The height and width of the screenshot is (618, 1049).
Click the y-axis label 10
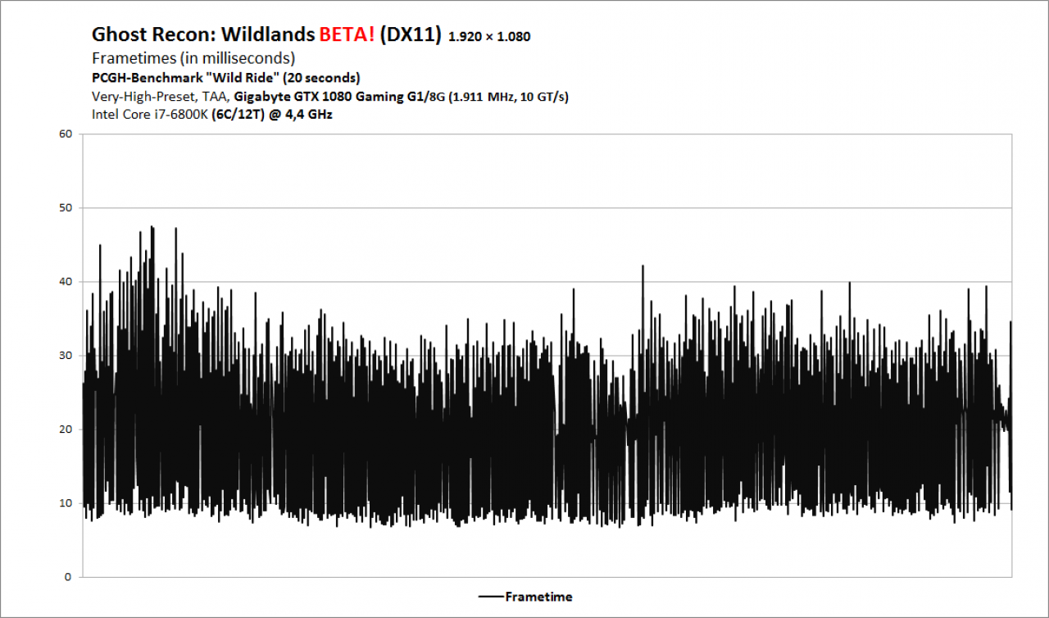(66, 502)
